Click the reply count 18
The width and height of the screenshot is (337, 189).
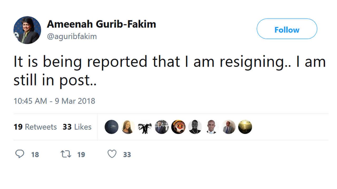[35, 155]
